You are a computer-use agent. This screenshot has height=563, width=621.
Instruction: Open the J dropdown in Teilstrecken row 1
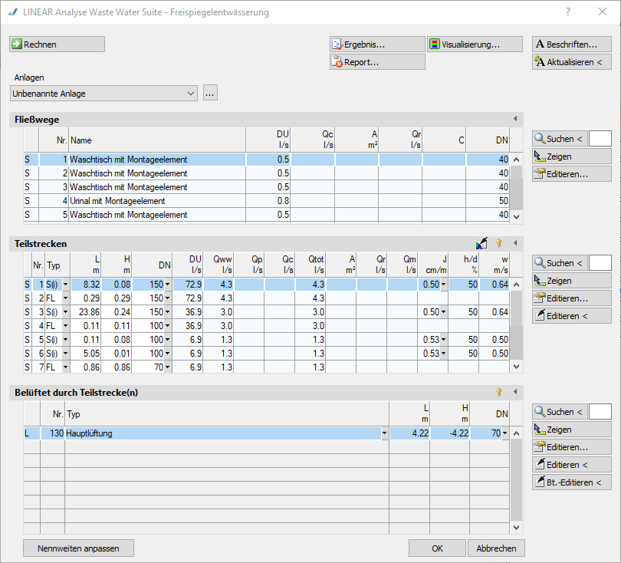coord(444,285)
